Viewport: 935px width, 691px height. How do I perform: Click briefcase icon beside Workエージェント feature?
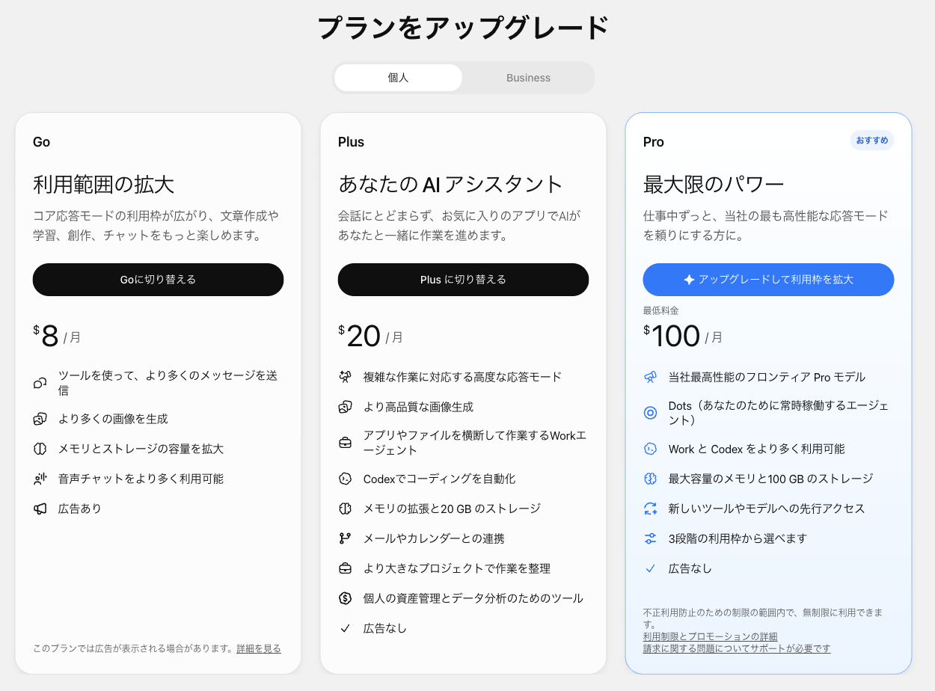click(345, 443)
